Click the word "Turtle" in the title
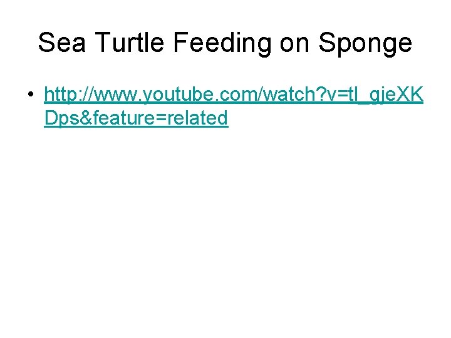Viewport: 451px width, 338px height. 129,43
